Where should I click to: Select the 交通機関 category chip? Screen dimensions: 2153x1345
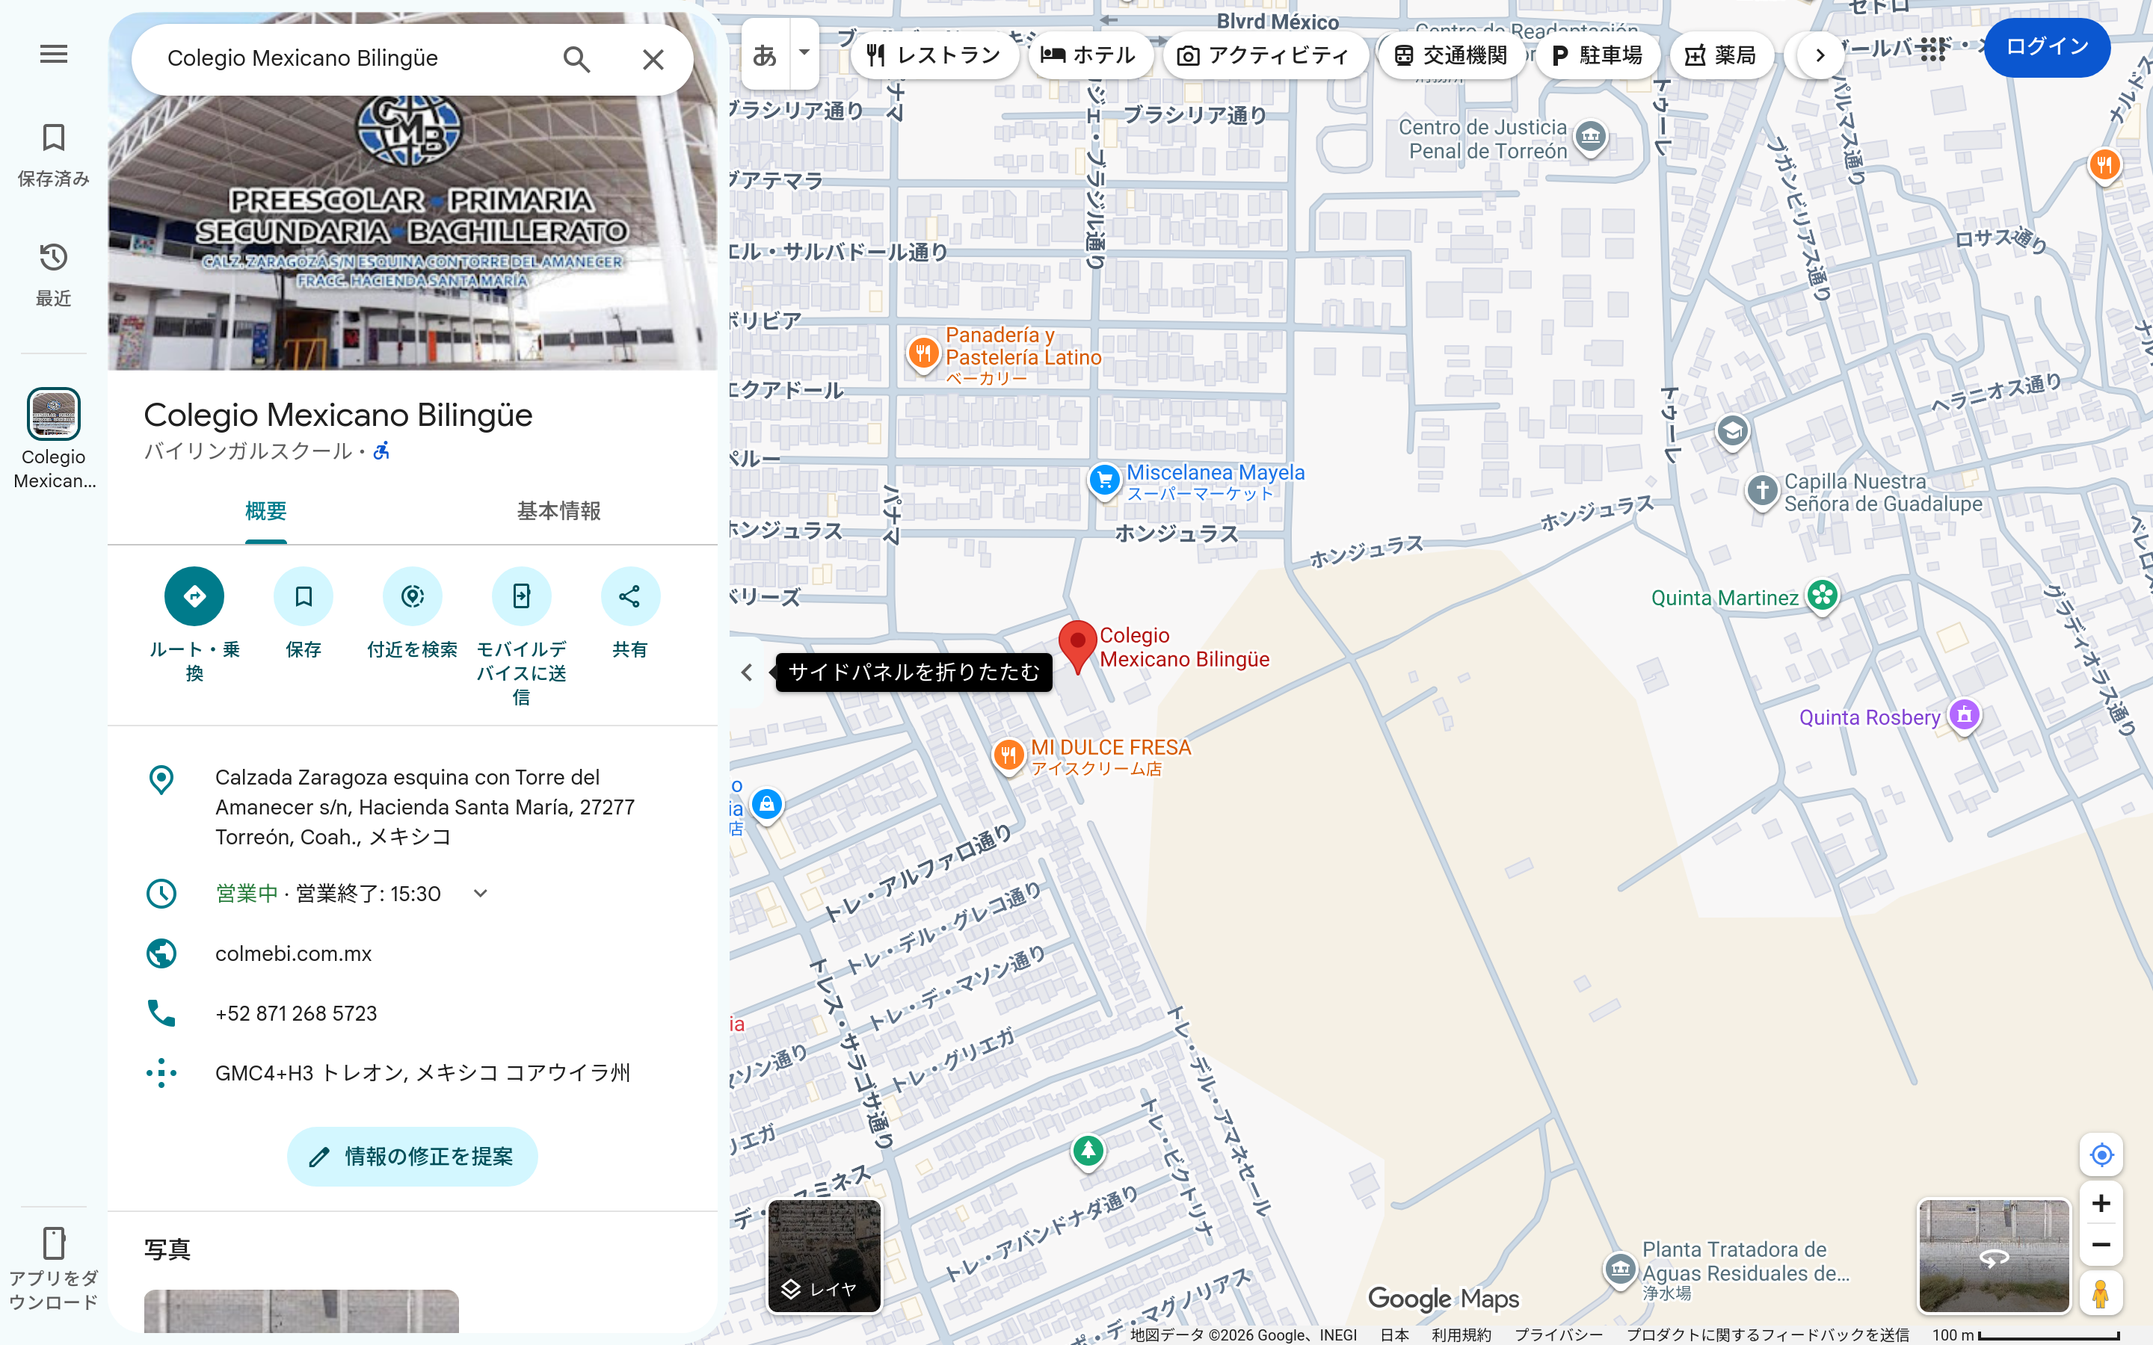pos(1451,55)
